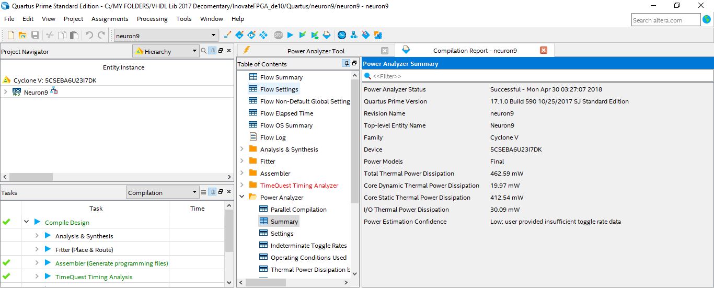Close the Power Analyzer Tool tab
This screenshot has height=288, width=714.
coord(385,51)
